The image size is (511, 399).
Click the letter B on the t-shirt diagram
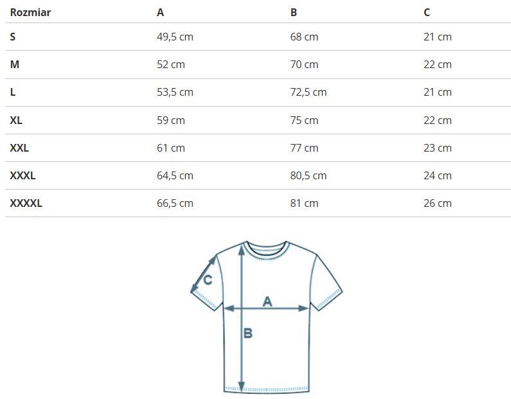(x=248, y=333)
